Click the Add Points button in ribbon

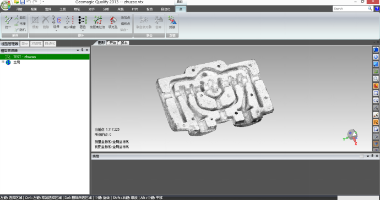126,18
